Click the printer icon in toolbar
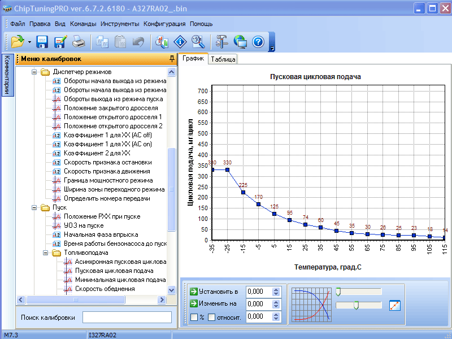Viewport: 452px width, 339px height. (78, 41)
